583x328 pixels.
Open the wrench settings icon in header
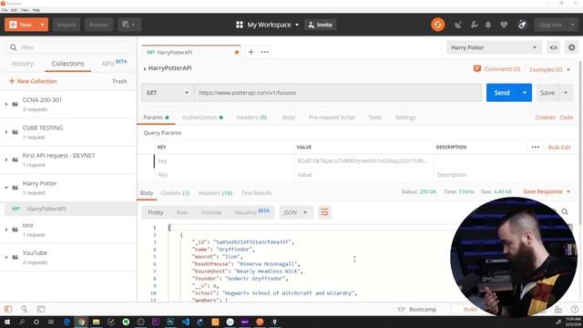point(474,25)
